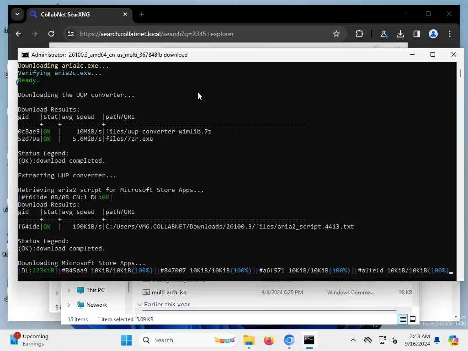Click the 16 items status text
The image size is (468, 351).
pos(78,319)
